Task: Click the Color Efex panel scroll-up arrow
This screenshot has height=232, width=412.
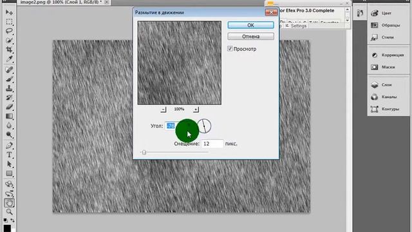Action: coord(348,10)
